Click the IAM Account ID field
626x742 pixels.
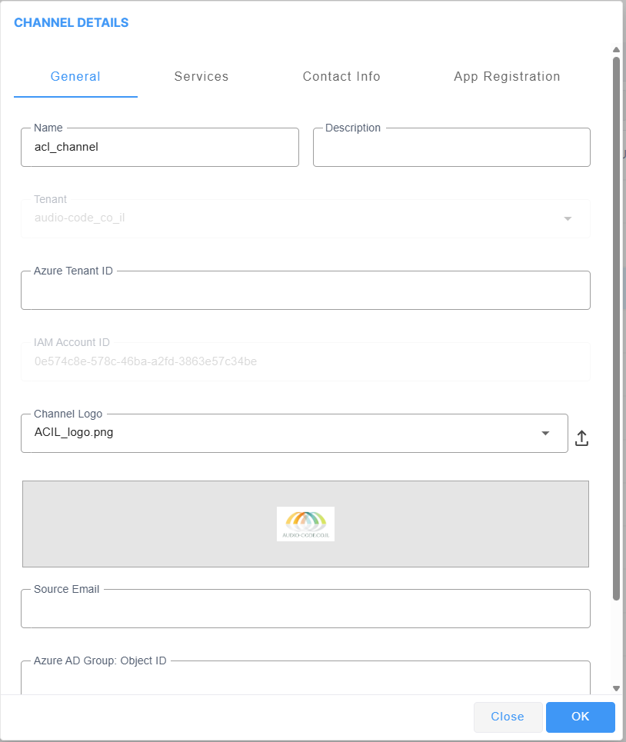tap(305, 361)
